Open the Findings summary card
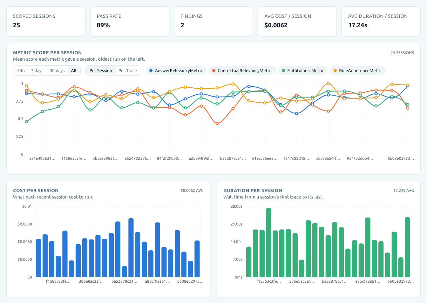This screenshot has height=303, width=427. coord(213,22)
